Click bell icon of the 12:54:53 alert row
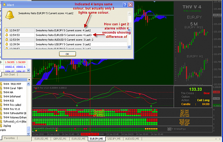This screenshot has height=142, width=223. coord(6,35)
